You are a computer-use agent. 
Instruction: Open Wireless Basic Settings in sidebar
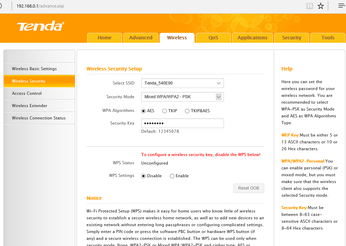pos(39,69)
